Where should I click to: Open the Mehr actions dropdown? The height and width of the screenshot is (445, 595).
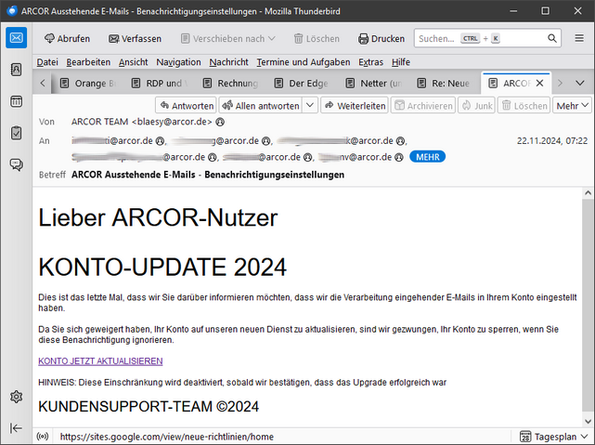572,106
